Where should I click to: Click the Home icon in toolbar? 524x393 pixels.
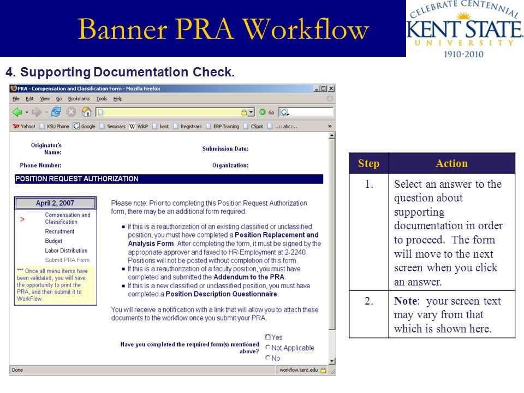[x=86, y=112]
